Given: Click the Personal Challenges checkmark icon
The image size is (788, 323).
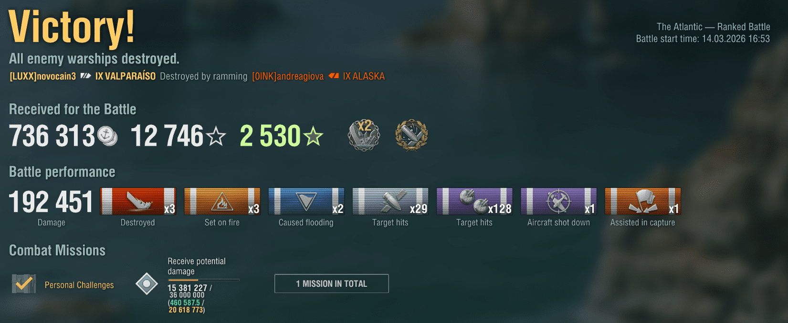Looking at the screenshot, I should pos(24,284).
